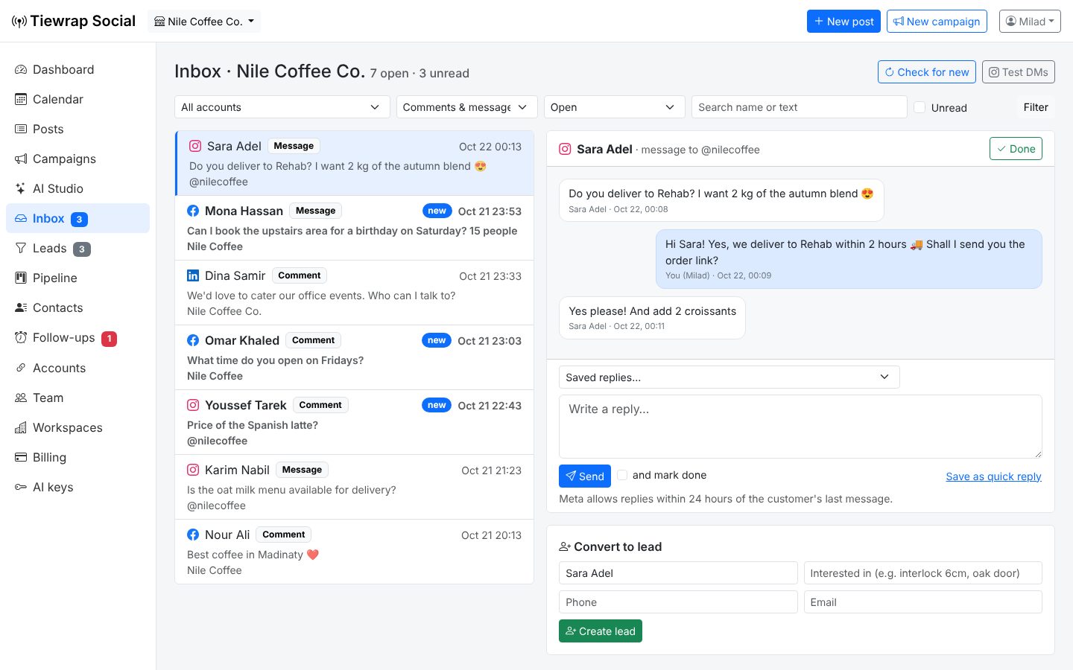Click the New campaign button
Viewport: 1073px width, 670px height.
pyautogui.click(x=937, y=22)
